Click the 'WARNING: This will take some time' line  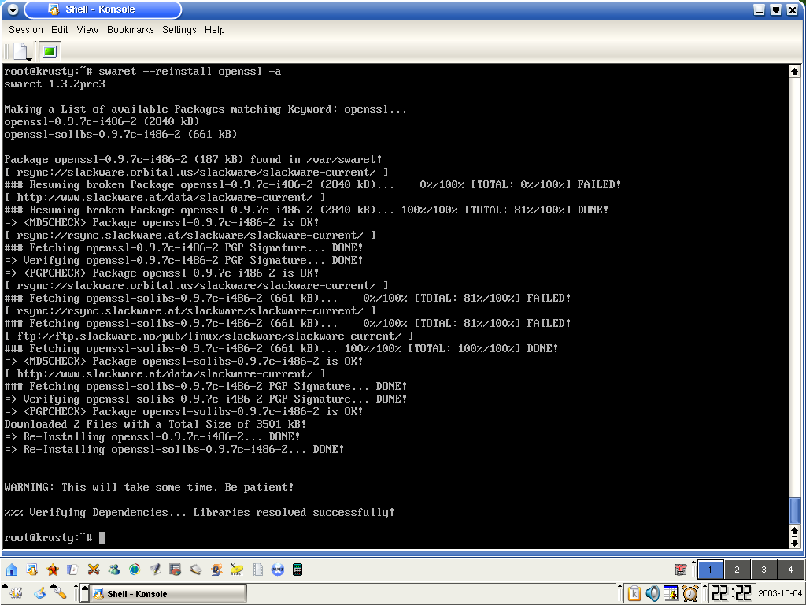(x=149, y=487)
